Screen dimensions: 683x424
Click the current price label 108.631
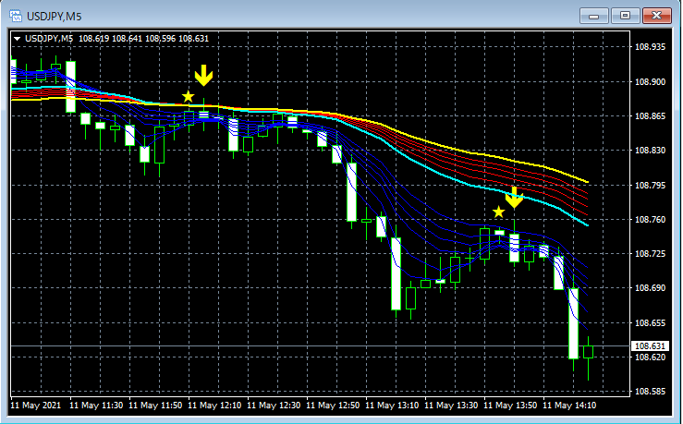point(650,346)
